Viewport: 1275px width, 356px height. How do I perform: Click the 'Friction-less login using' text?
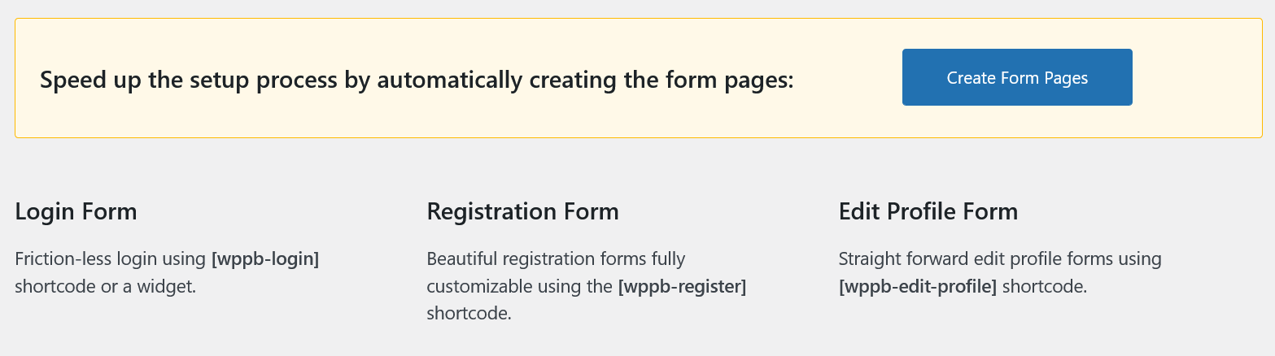[x=111, y=259]
